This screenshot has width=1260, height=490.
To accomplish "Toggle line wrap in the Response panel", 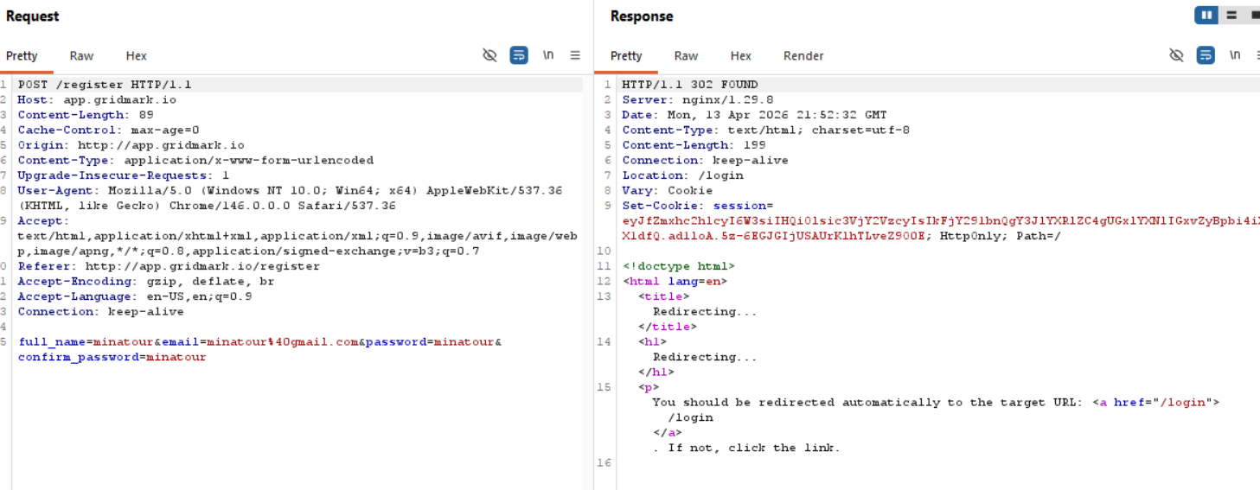I will [1206, 55].
